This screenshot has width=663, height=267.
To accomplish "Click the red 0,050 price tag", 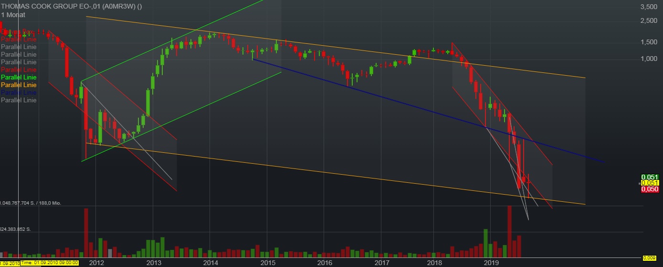I will coord(650,189).
